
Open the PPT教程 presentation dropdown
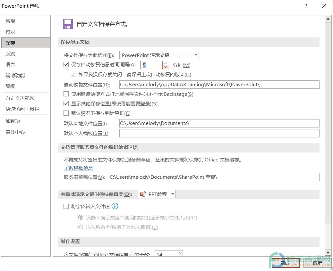coord(157,194)
